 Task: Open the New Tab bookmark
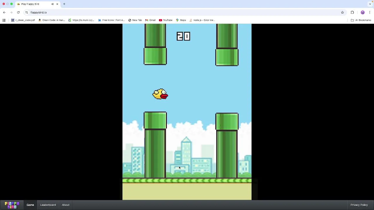[x=135, y=20]
